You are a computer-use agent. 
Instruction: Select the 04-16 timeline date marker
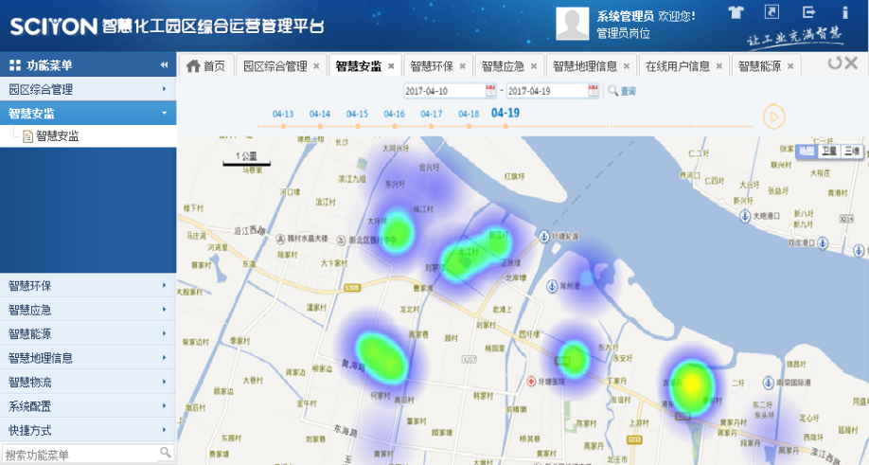[x=394, y=115]
